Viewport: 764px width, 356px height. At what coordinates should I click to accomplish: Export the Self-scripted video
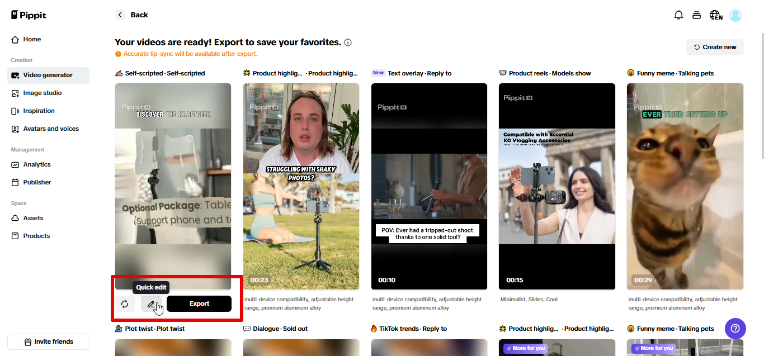click(x=199, y=304)
